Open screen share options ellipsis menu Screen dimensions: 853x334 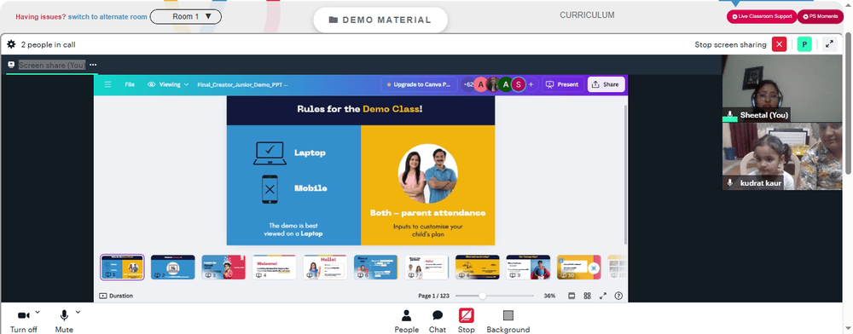pyautogui.click(x=93, y=65)
